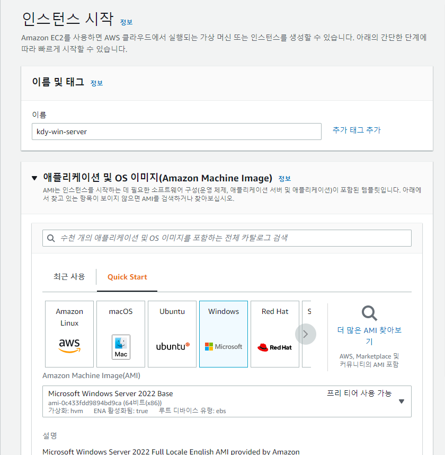Open the Microsoft Windows Server 2022 Base dropdown
Viewport: 445px width, 455px height.
point(227,401)
